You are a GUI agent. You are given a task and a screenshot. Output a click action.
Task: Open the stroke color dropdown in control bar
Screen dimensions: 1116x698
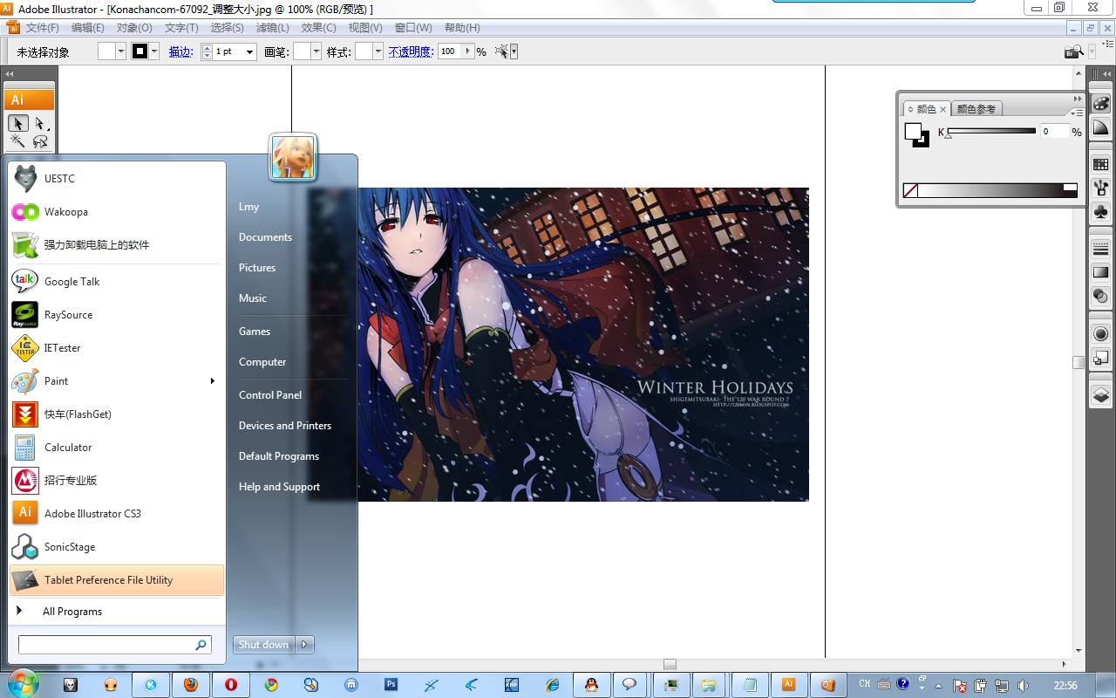click(x=154, y=51)
